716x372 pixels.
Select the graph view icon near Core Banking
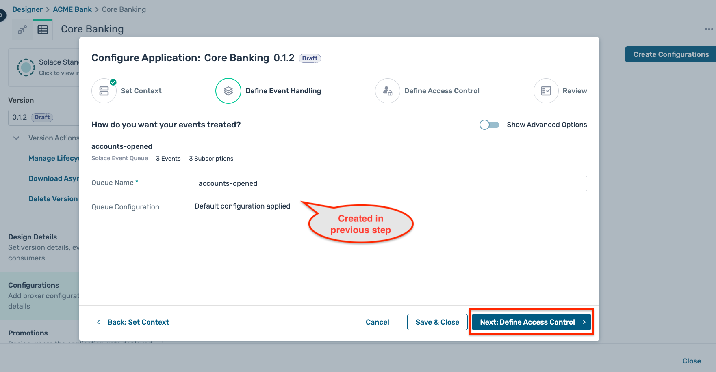click(x=22, y=29)
